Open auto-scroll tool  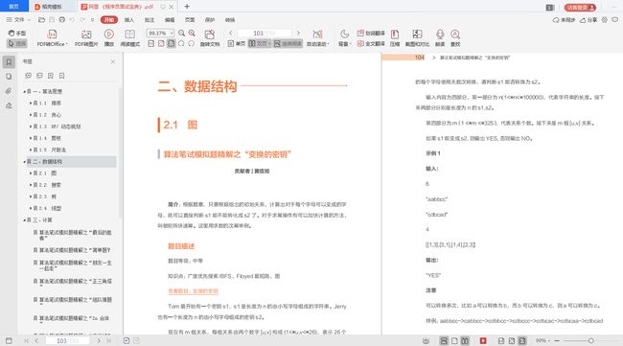(x=317, y=38)
